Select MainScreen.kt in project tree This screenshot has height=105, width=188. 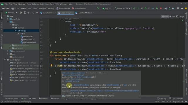(x=27, y=39)
